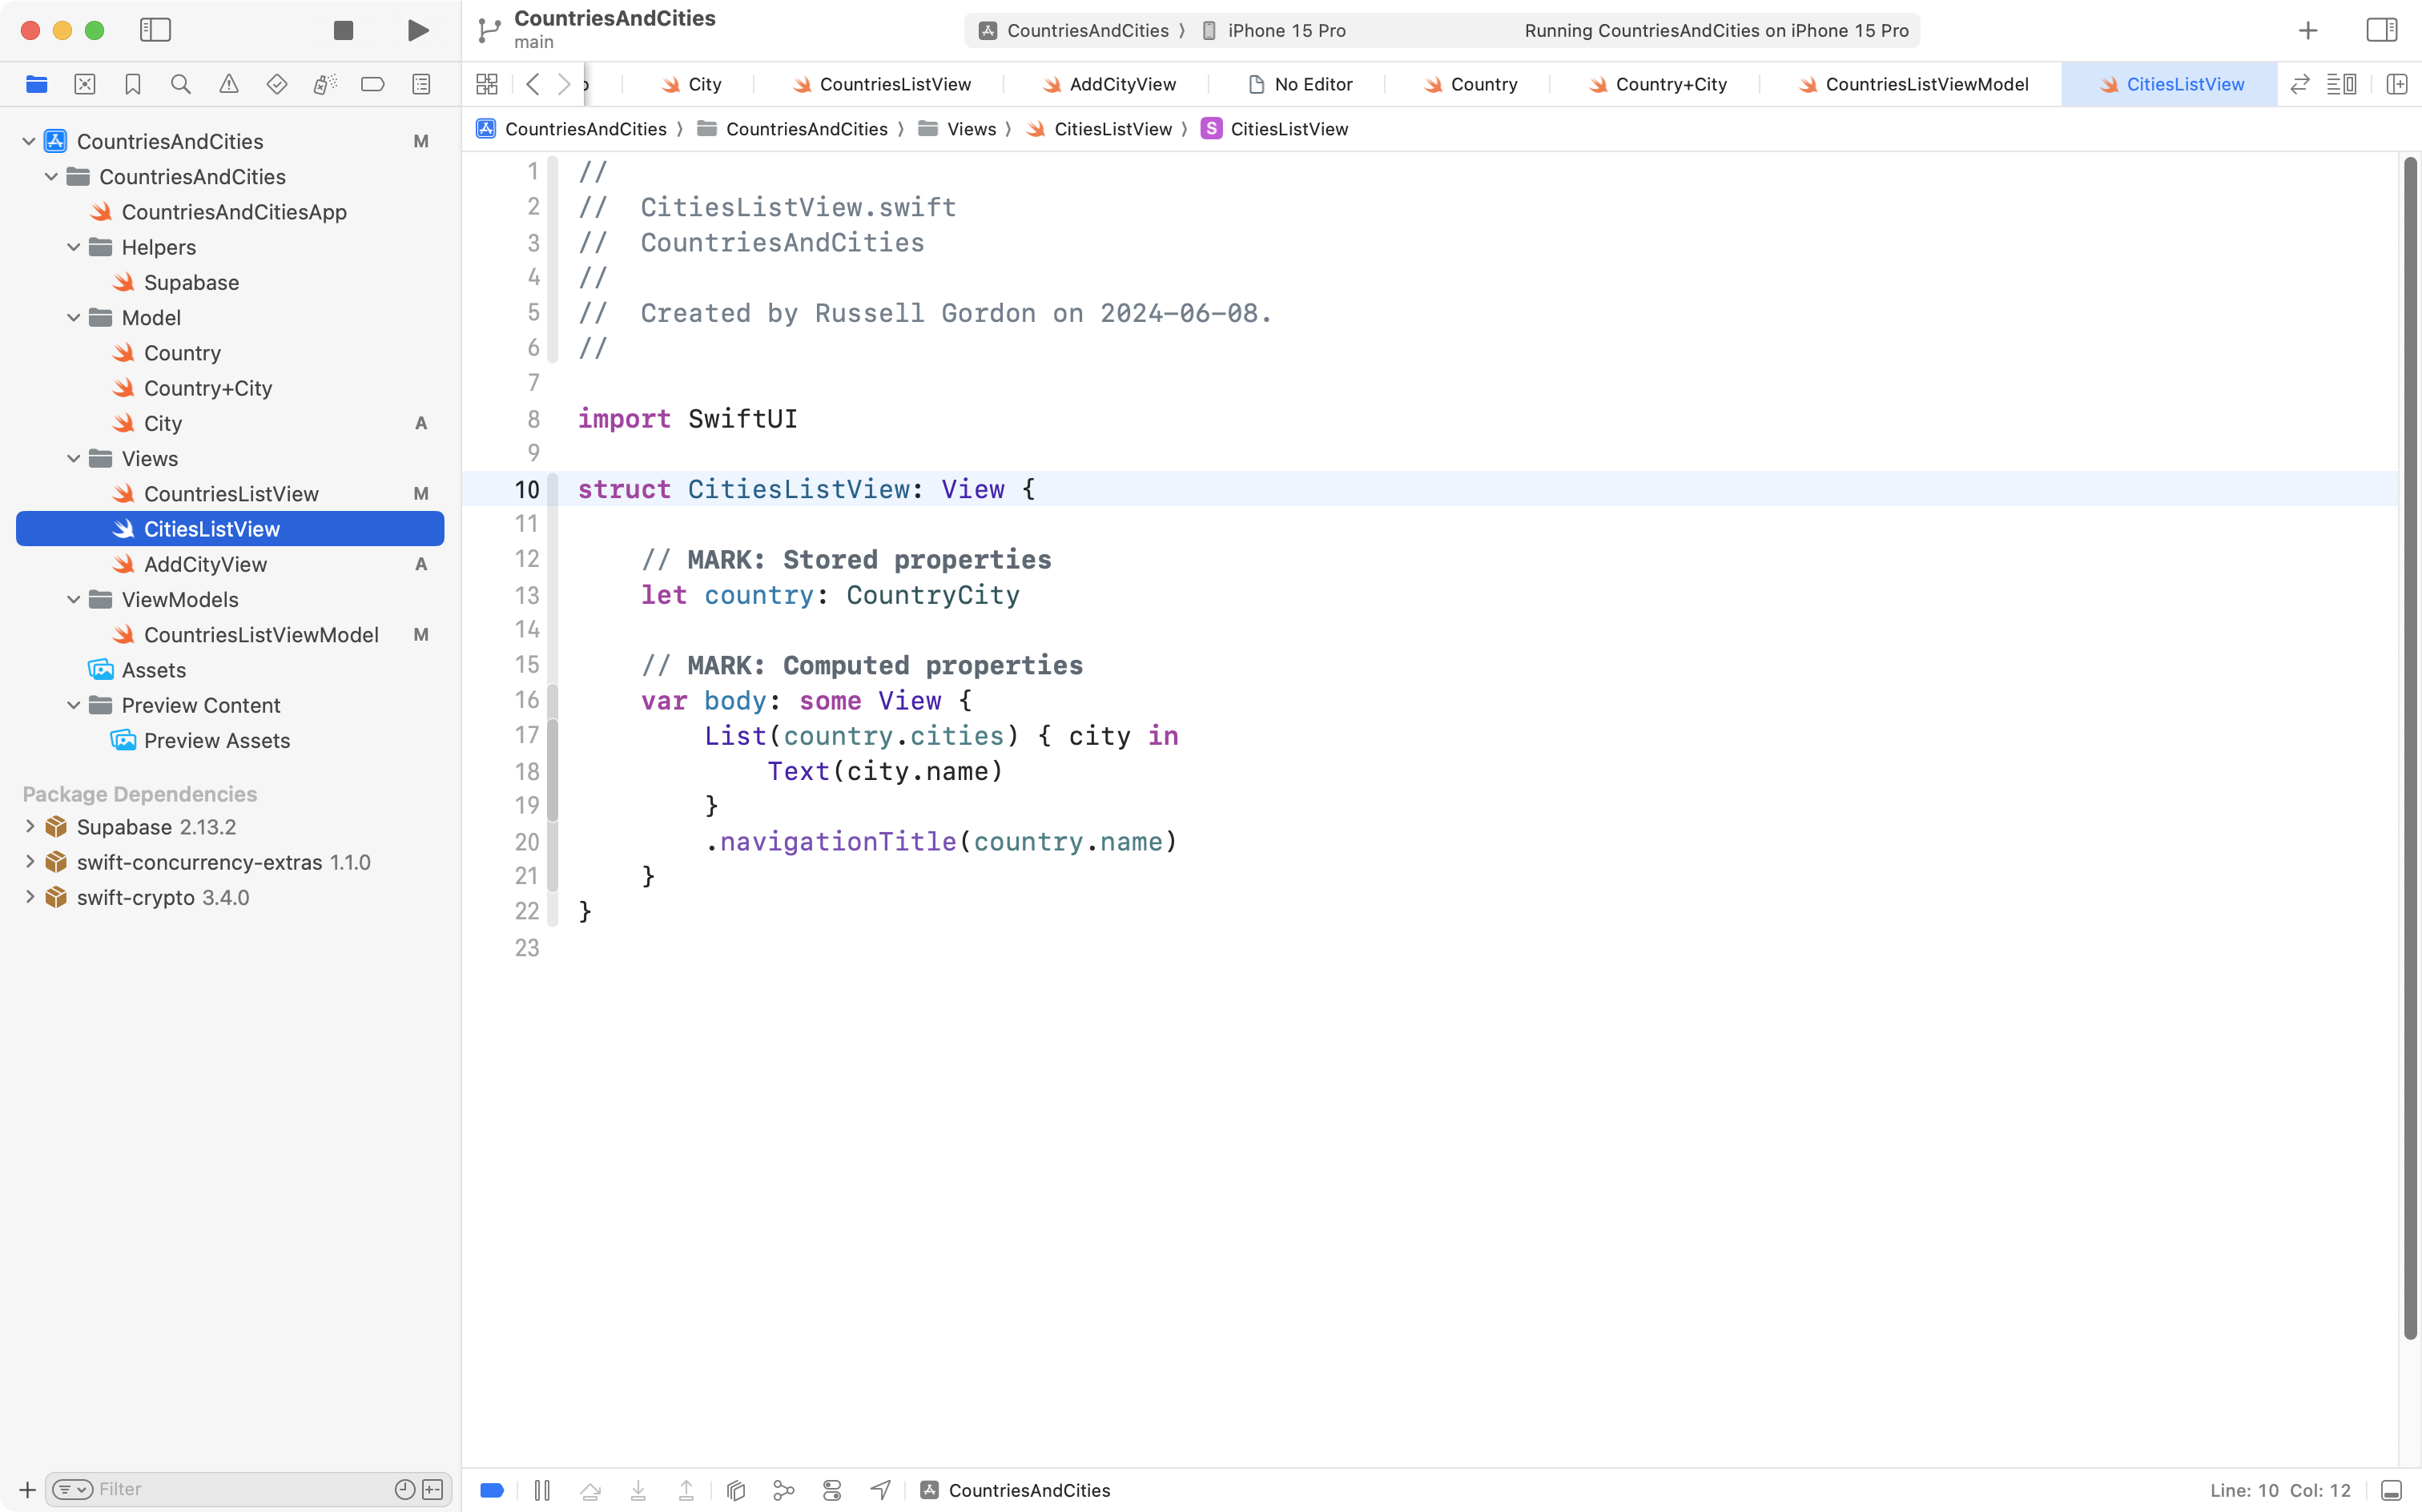This screenshot has width=2422, height=1512.
Task: Collapse the Helpers folder
Action: click(72, 247)
